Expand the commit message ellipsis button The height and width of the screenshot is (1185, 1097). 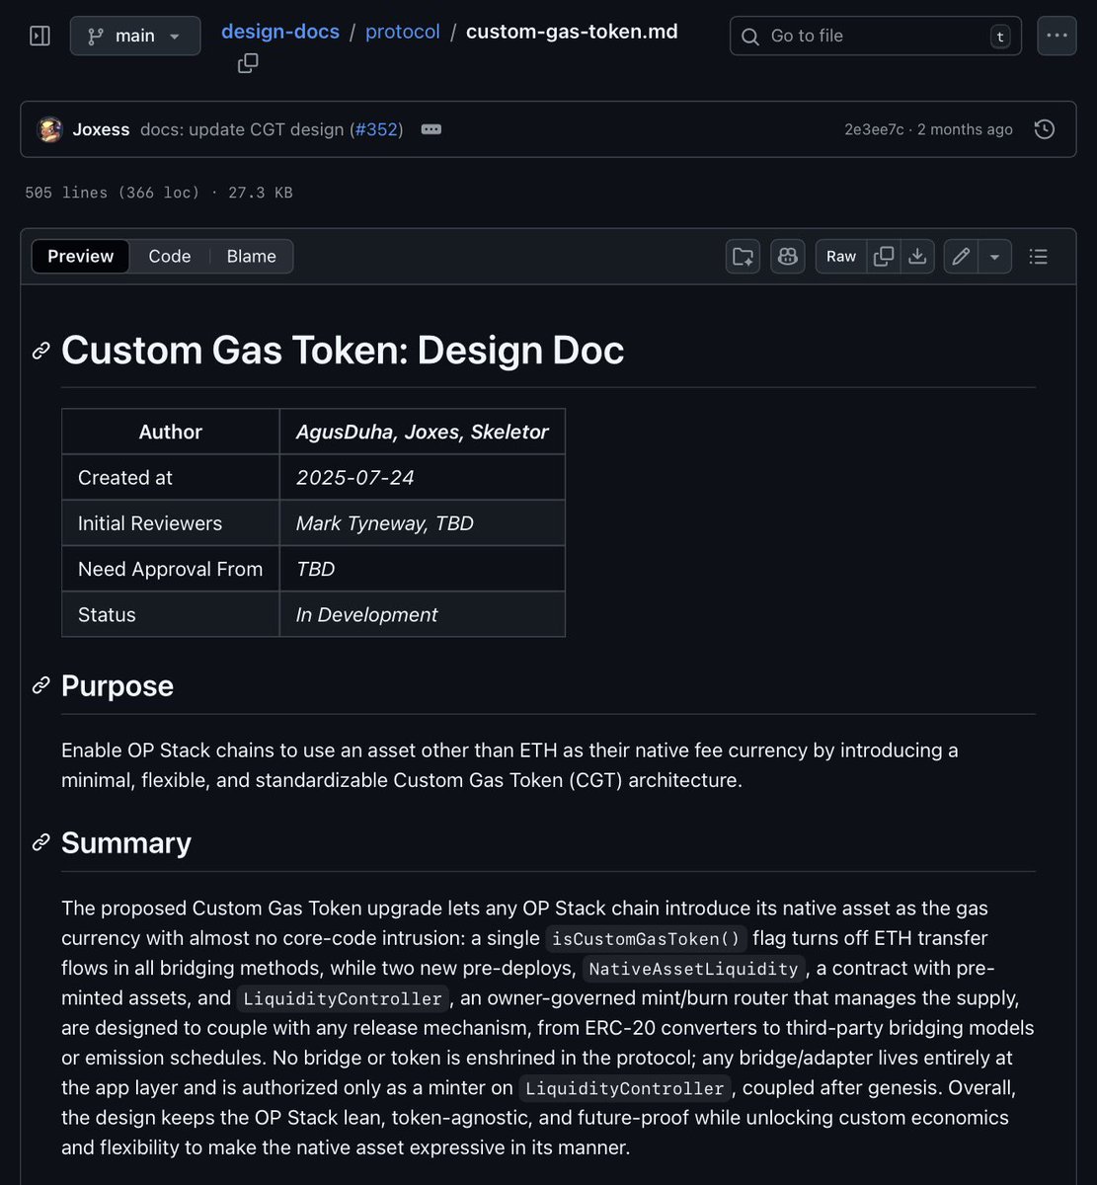pos(431,129)
